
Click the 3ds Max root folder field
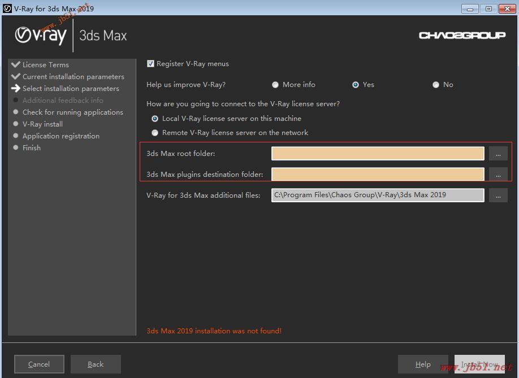(378, 154)
